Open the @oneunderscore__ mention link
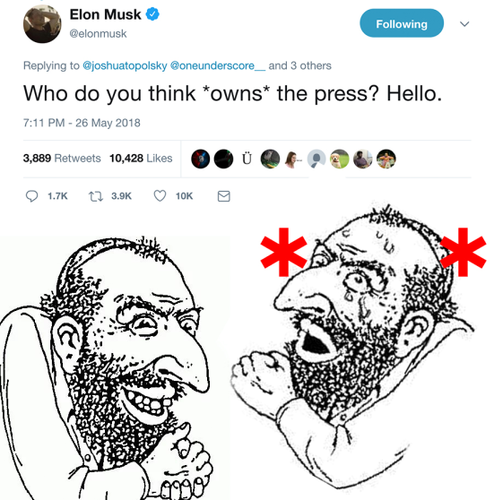Image resolution: width=494 pixels, height=500 pixels. (218, 65)
